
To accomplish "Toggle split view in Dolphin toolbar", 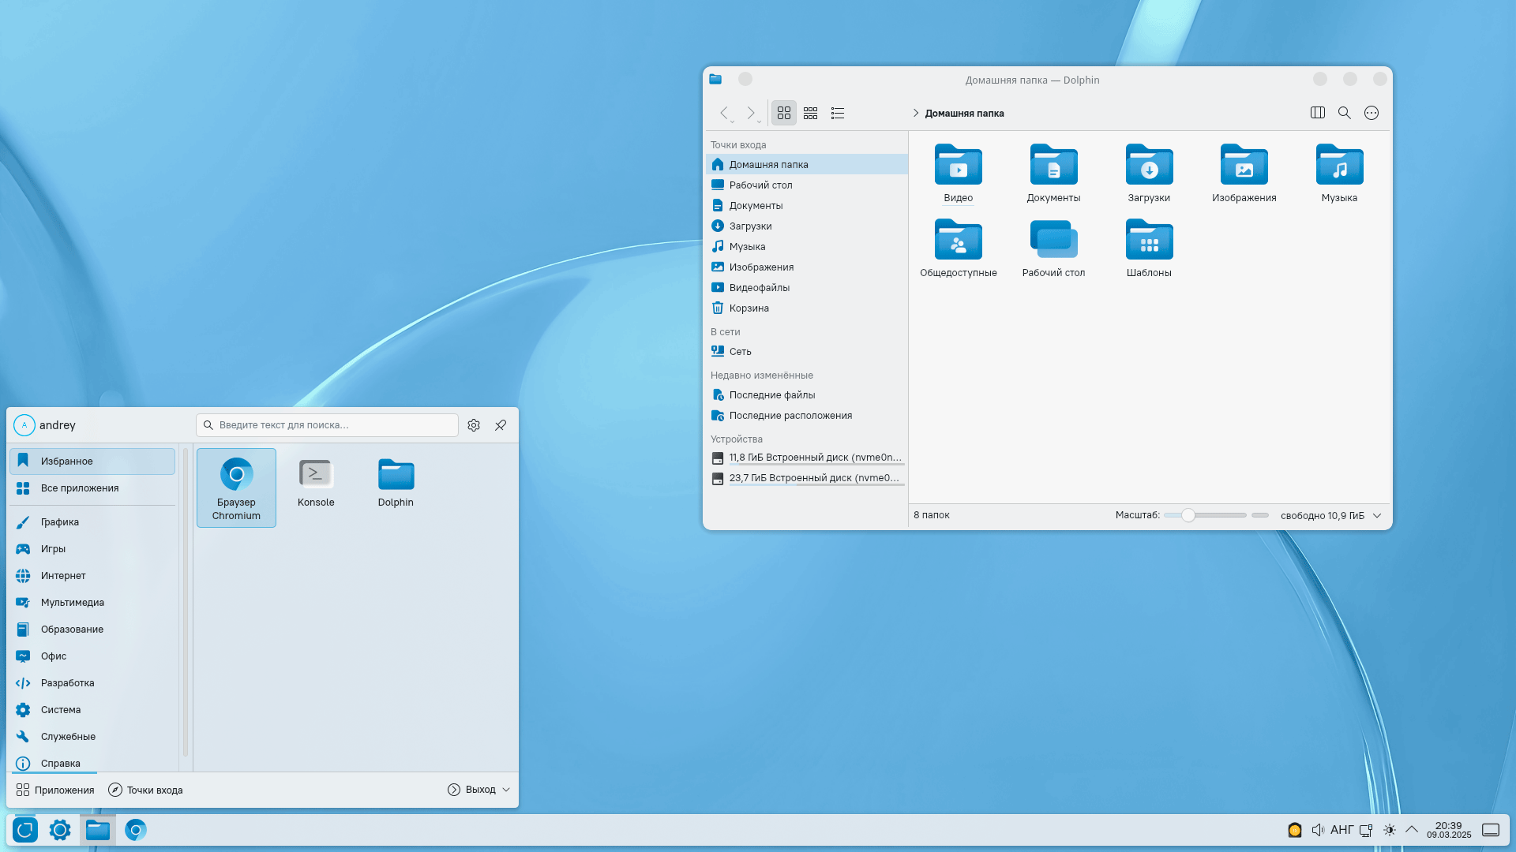I will click(1317, 113).
